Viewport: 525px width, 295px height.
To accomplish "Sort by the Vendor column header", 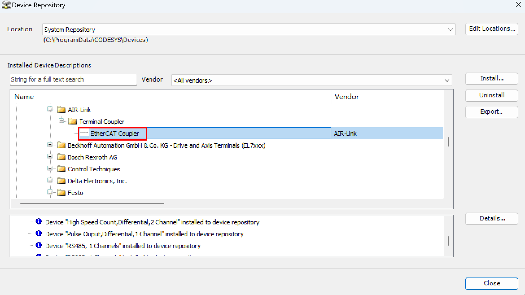I will point(347,97).
